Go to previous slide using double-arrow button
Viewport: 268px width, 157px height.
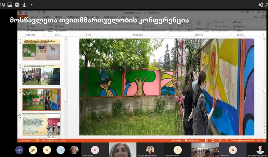click(x=265, y=129)
